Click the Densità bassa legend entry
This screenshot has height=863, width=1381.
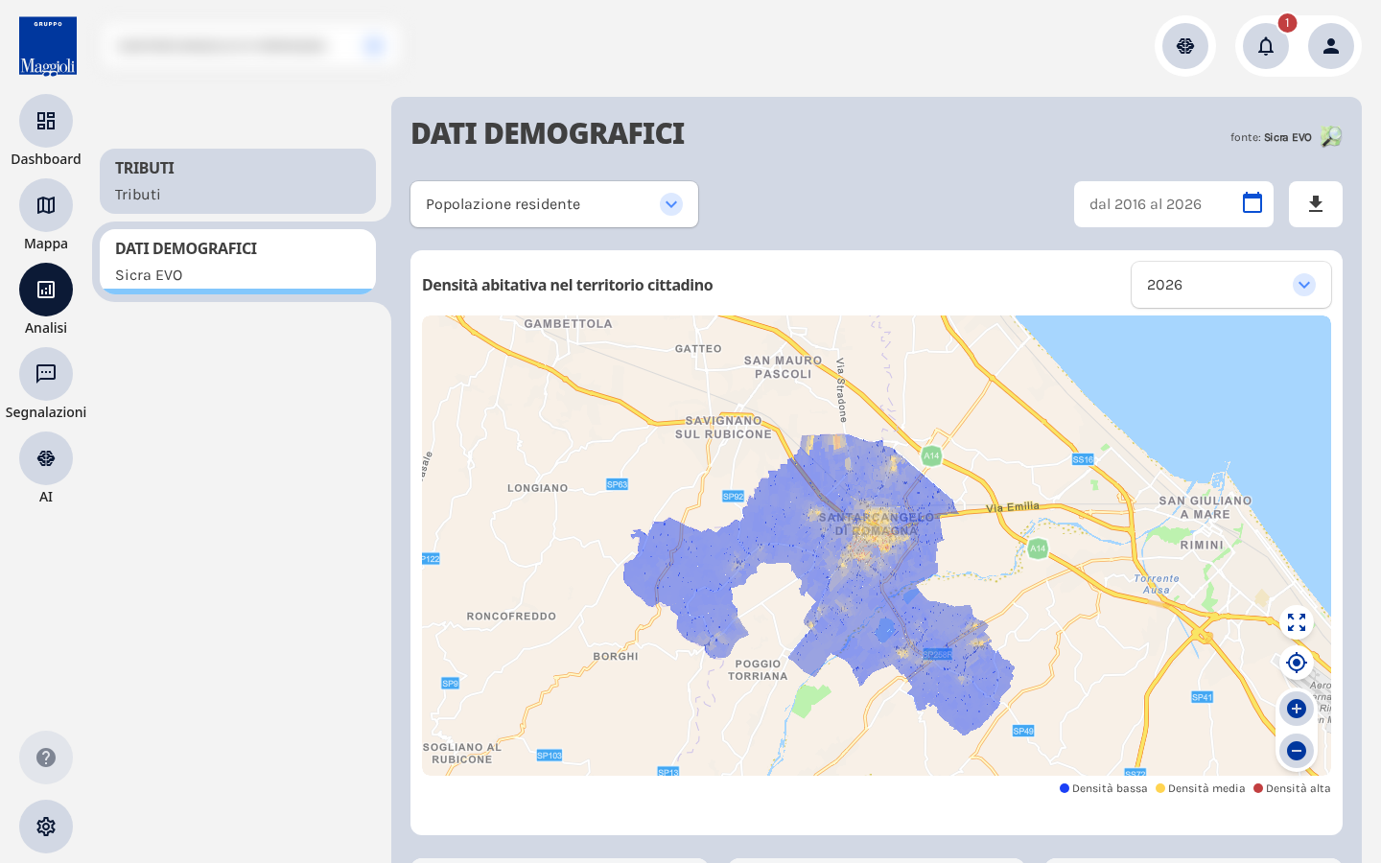(1103, 788)
